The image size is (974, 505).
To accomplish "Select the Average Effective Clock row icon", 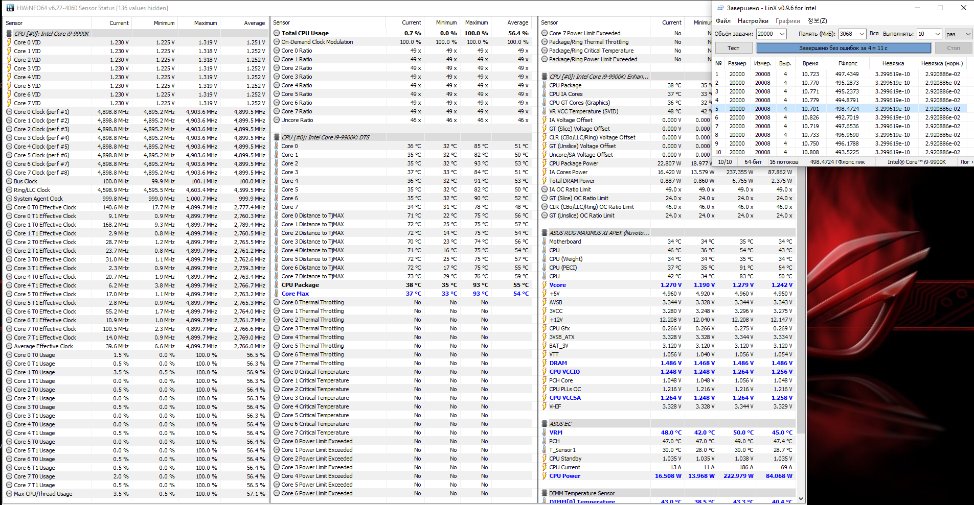I will pyautogui.click(x=9, y=346).
